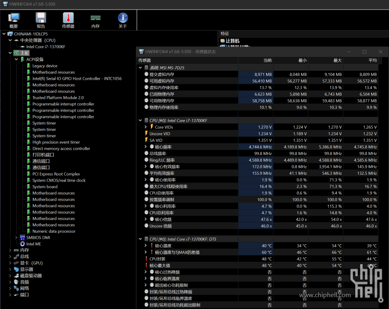Expand the 显卡 (GPU) tree node
Image resolution: width=389 pixels, height=309 pixels.
[x=10, y=263]
